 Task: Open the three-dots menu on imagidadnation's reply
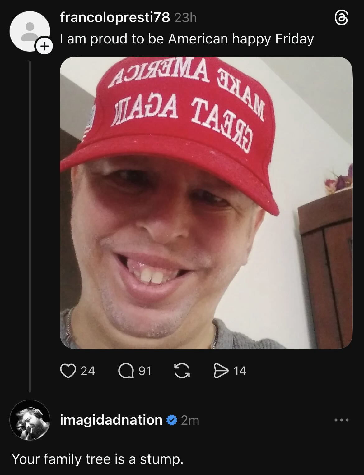342,420
